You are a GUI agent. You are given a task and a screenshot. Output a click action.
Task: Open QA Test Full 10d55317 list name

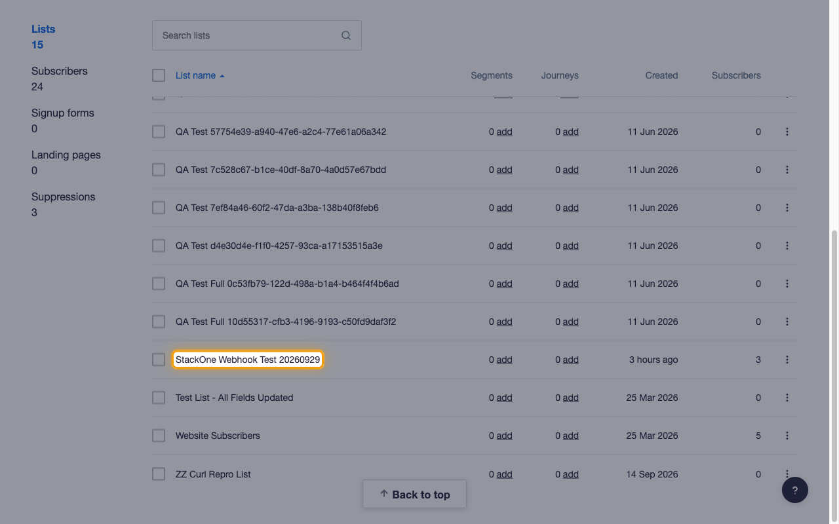click(286, 322)
